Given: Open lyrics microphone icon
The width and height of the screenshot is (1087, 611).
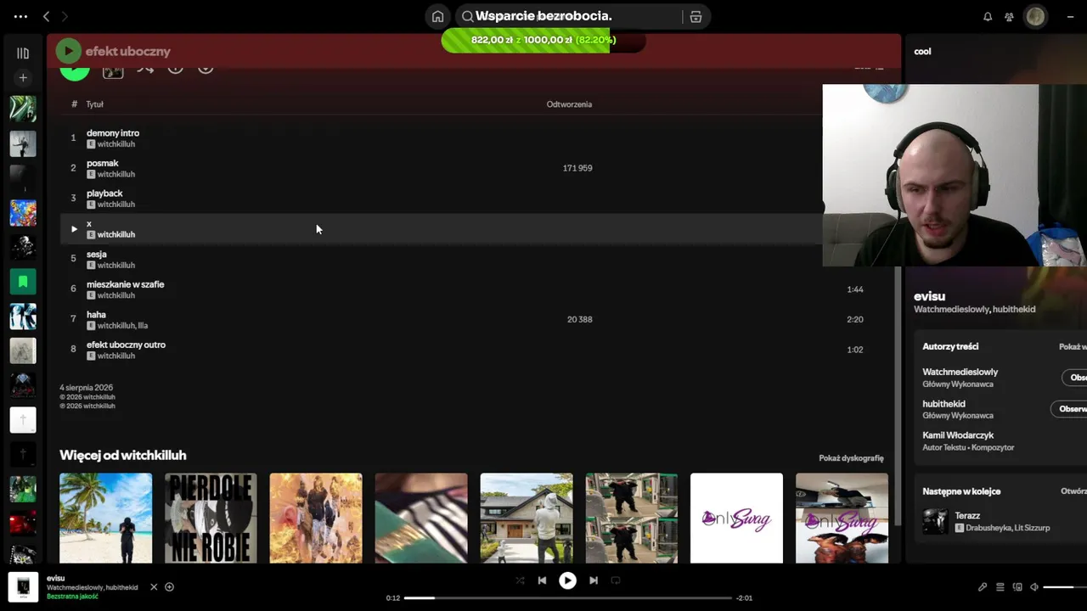Looking at the screenshot, I should [x=983, y=586].
